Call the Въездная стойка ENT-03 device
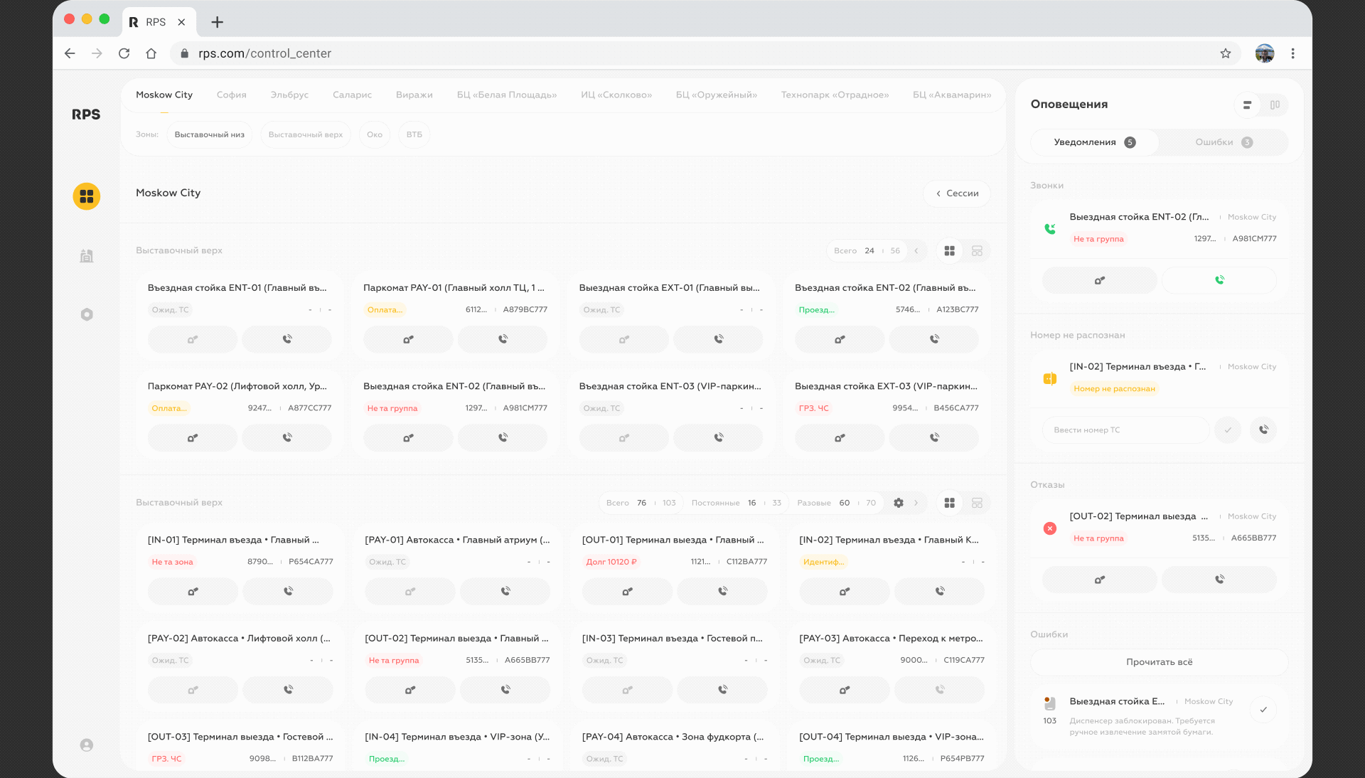Image resolution: width=1365 pixels, height=778 pixels. point(719,437)
